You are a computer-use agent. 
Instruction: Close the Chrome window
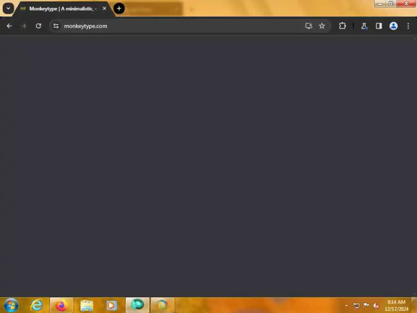[406, 4]
